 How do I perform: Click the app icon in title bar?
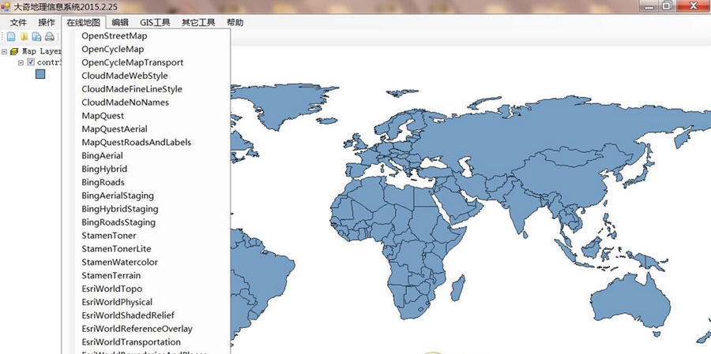point(6,7)
